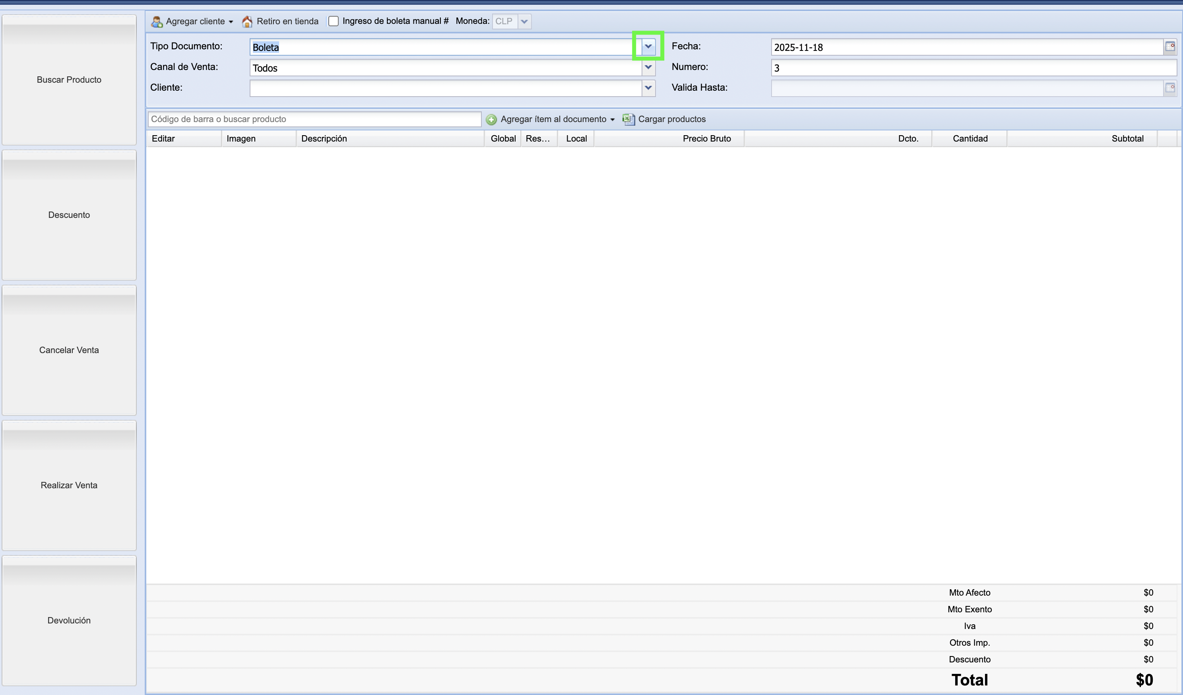Click the Realizar Venta button
Viewport: 1183px width, 695px height.
[x=69, y=485]
